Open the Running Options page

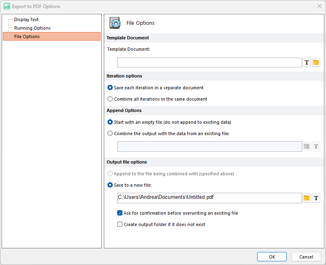pos(32,28)
